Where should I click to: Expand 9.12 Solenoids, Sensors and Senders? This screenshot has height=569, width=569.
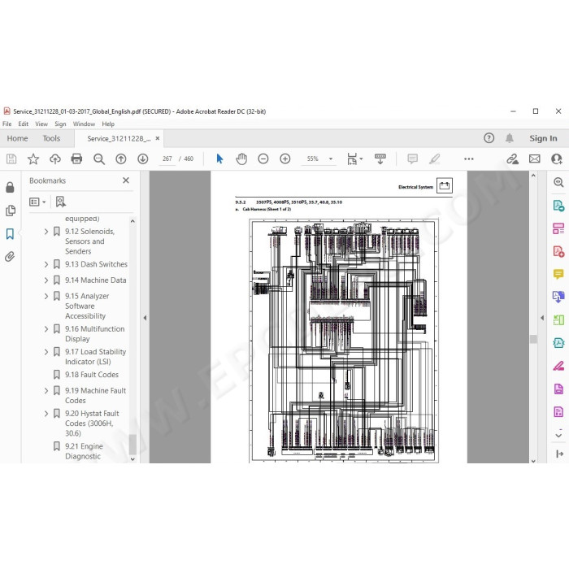tap(46, 231)
